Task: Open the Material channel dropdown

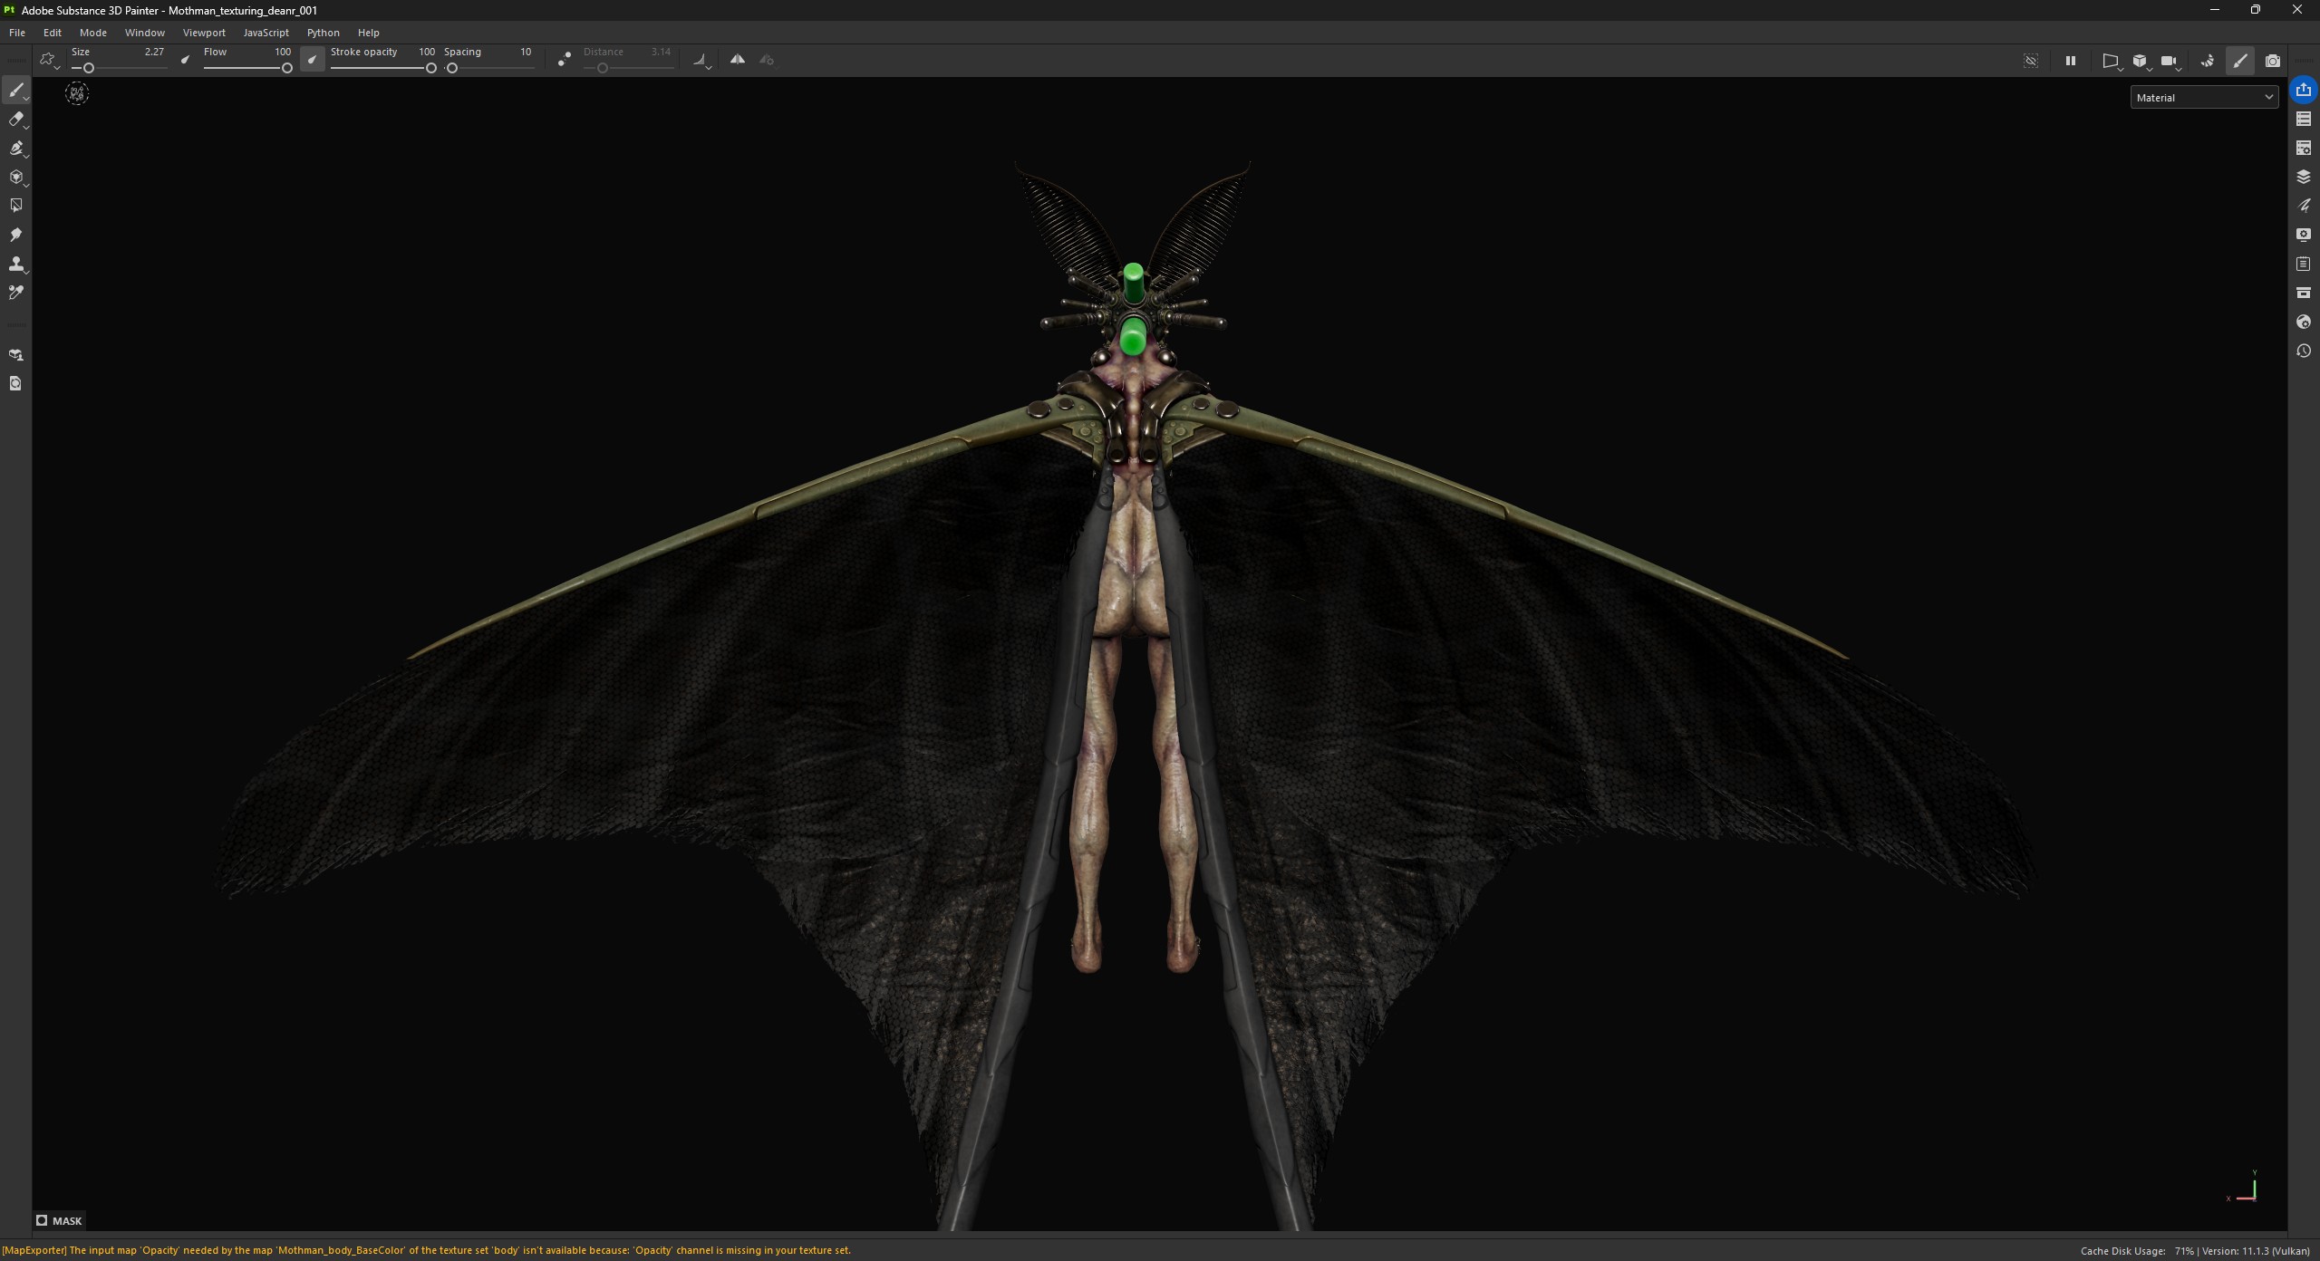Action: click(x=2203, y=97)
